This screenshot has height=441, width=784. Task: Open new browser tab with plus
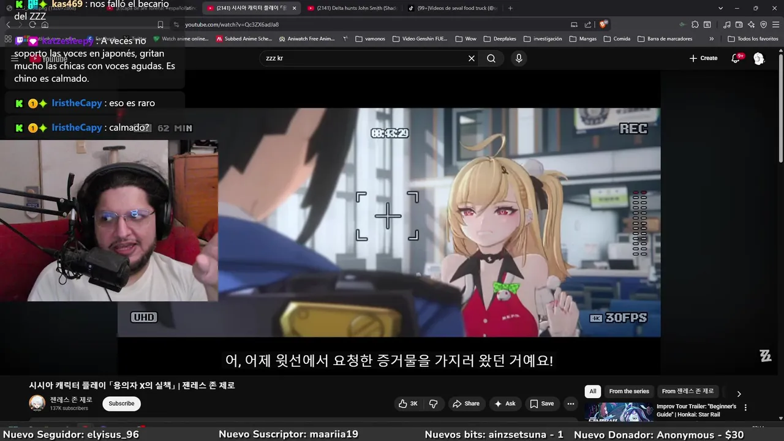click(510, 8)
